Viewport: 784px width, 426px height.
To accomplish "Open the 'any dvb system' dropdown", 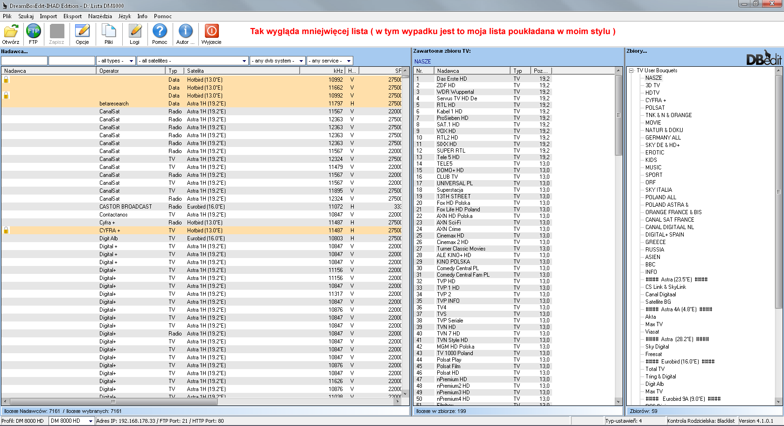I will [x=278, y=61].
